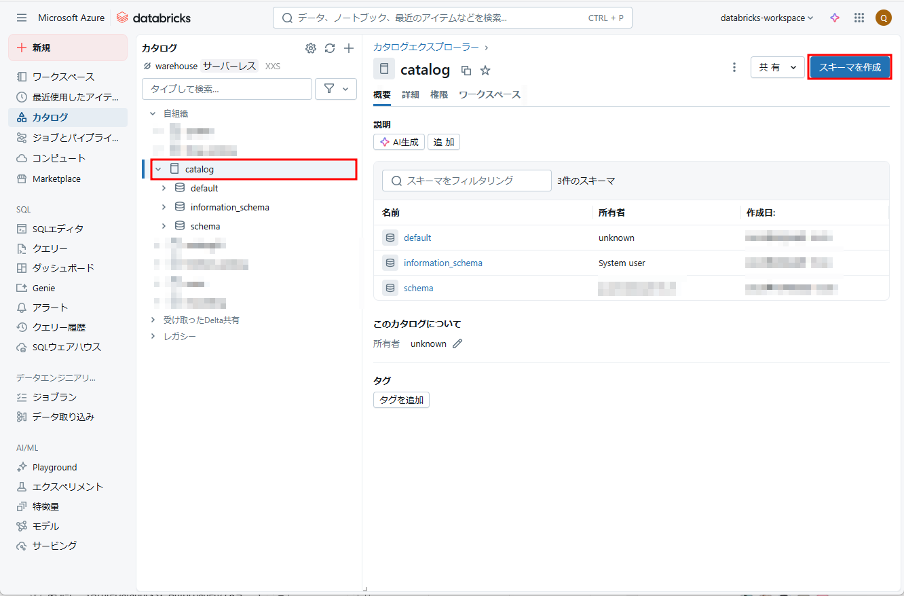Viewport: 904px width, 596px height.
Task: Collapse the catalog tree node
Action: pyautogui.click(x=158, y=169)
